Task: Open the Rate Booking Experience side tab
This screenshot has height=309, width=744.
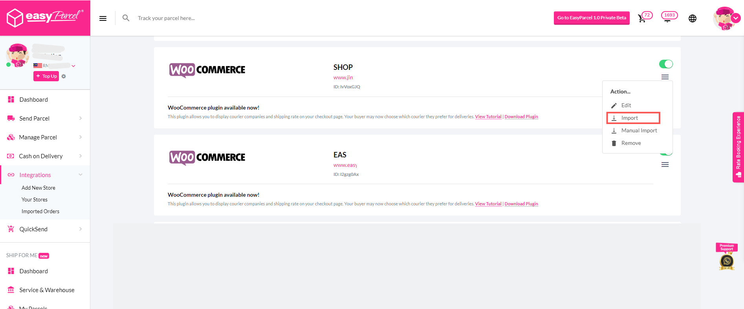Action: 738,147
